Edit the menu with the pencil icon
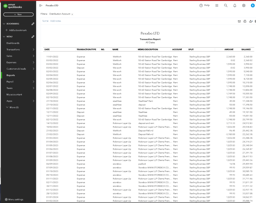 (x=33, y=37)
